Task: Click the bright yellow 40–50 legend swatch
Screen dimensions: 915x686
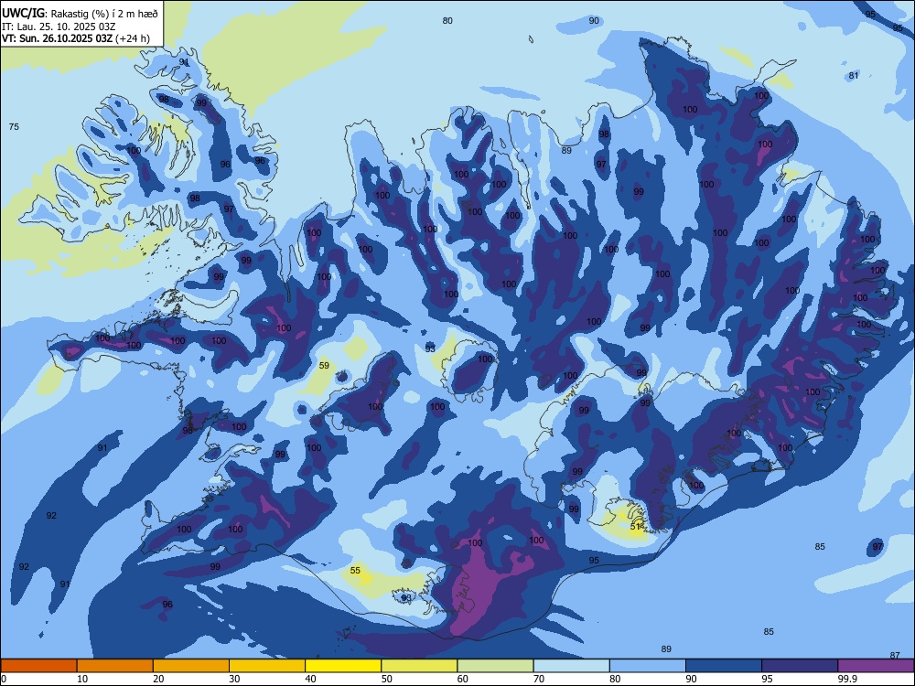Action: 343,666
